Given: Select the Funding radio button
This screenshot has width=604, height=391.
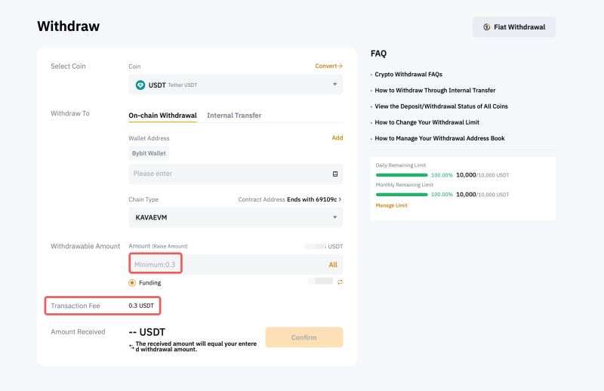Looking at the screenshot, I should pos(132,283).
